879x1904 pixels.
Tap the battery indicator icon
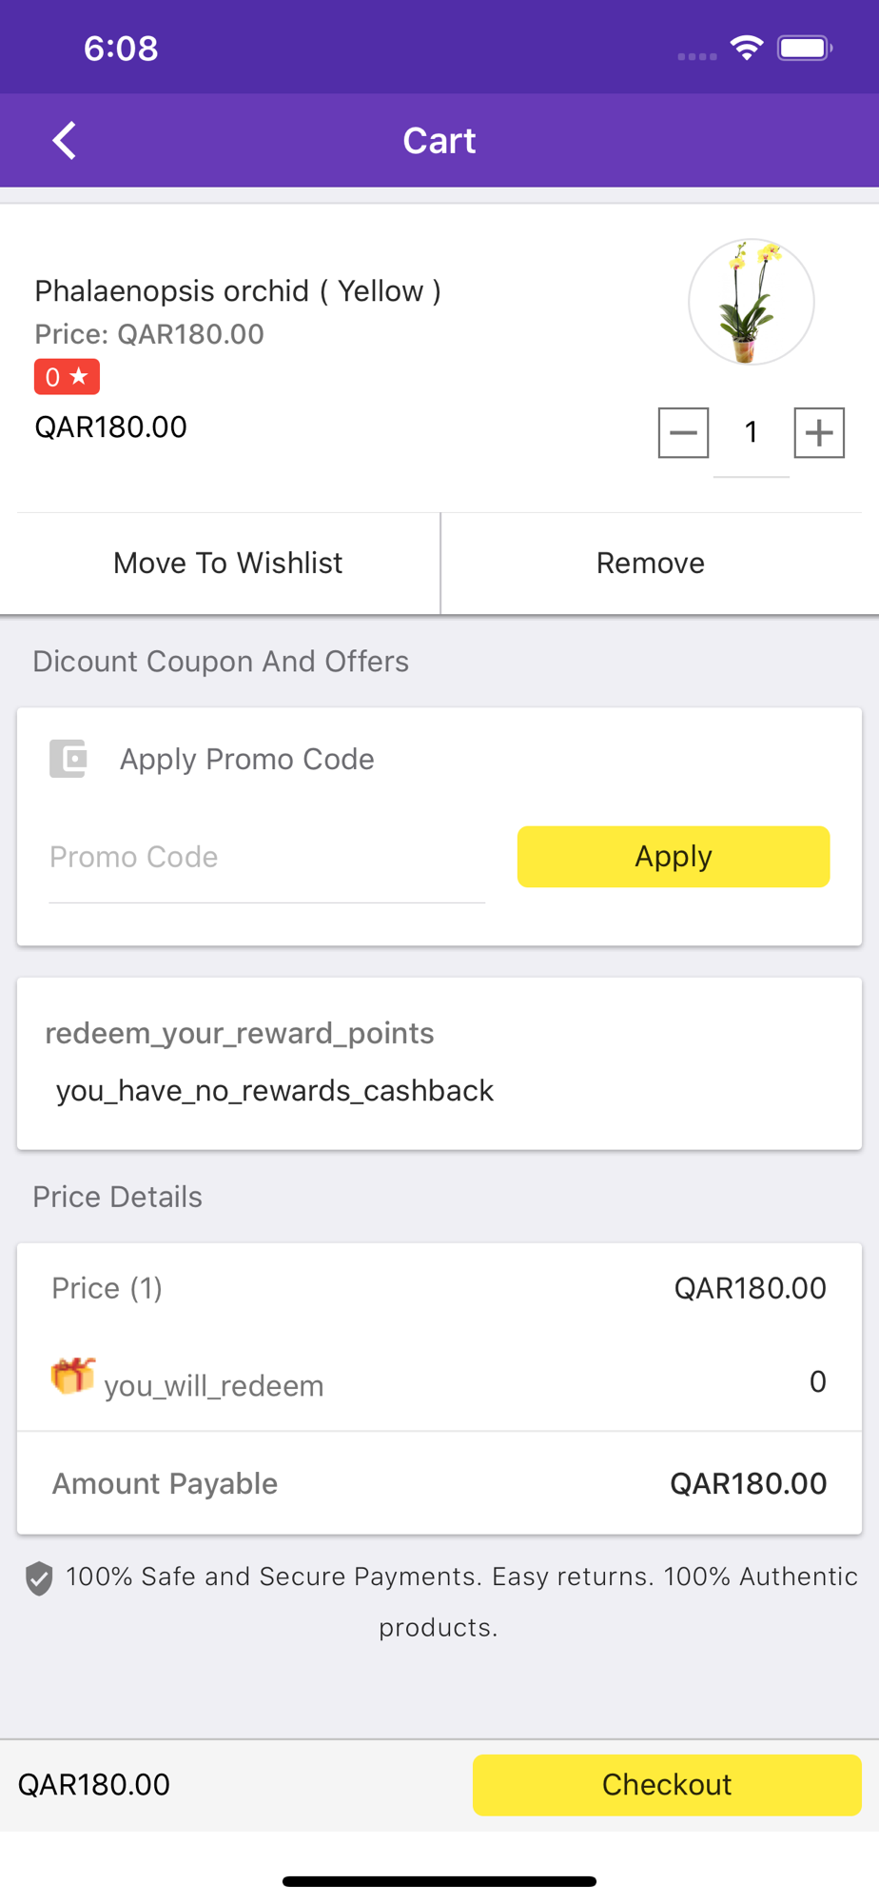coord(805,48)
